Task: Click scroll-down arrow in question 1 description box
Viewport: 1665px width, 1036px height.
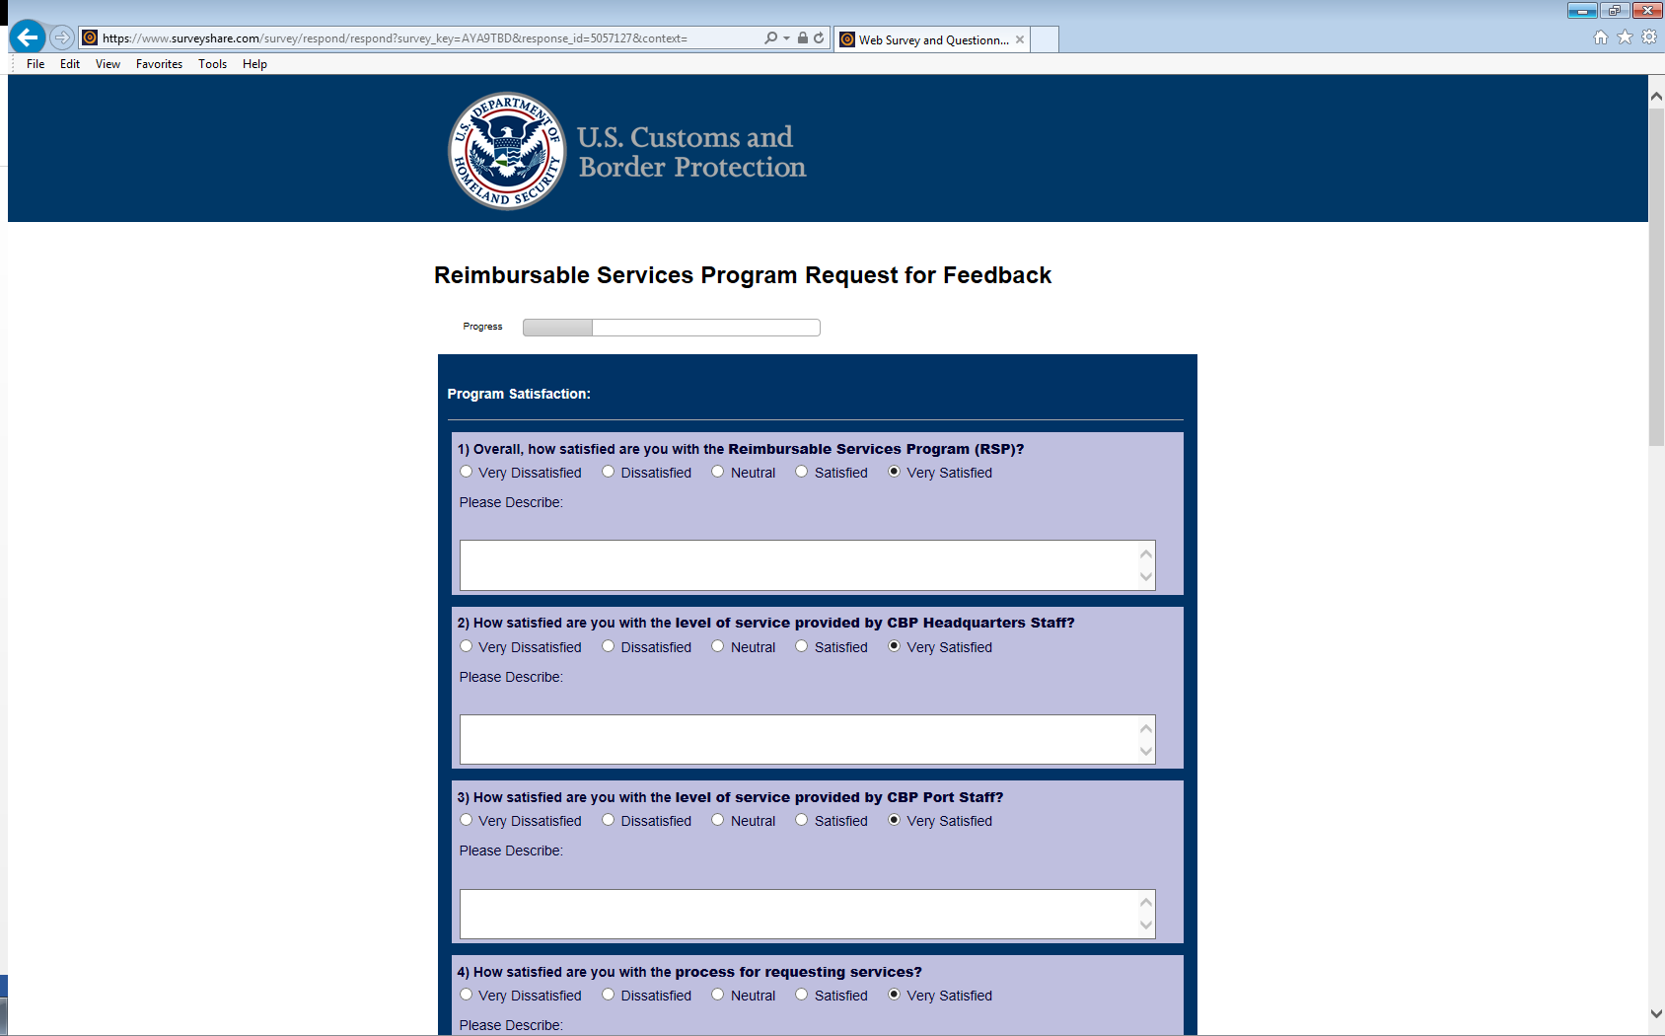Action: click(1146, 577)
